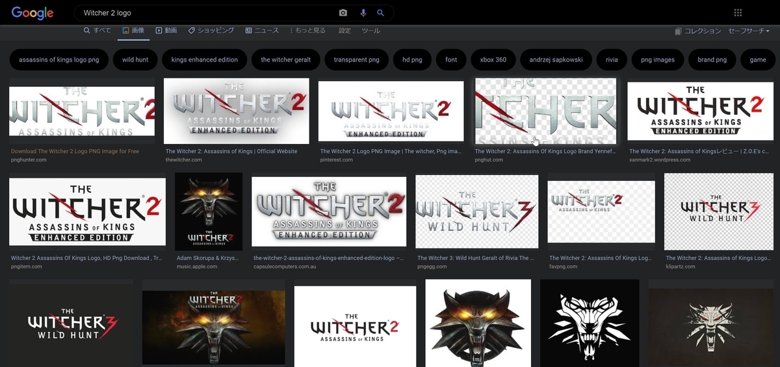780x367 pixels.
Task: Click the blue search magnifier button
Action: [x=381, y=13]
